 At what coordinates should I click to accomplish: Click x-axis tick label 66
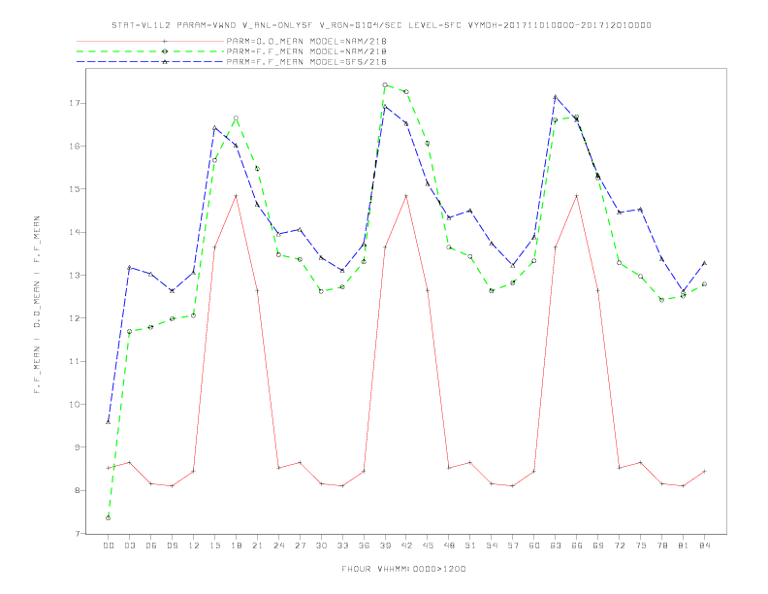[577, 545]
